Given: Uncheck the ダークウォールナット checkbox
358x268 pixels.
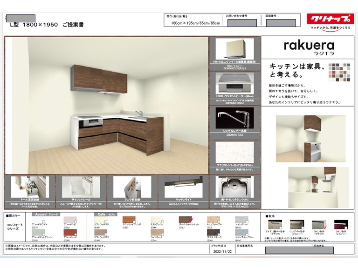Looking at the screenshot, I should tap(191, 220).
